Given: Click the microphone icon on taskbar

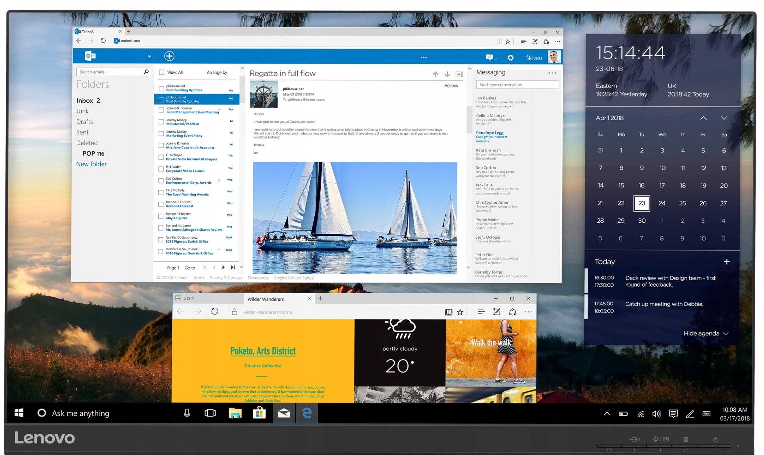Looking at the screenshot, I should (187, 413).
